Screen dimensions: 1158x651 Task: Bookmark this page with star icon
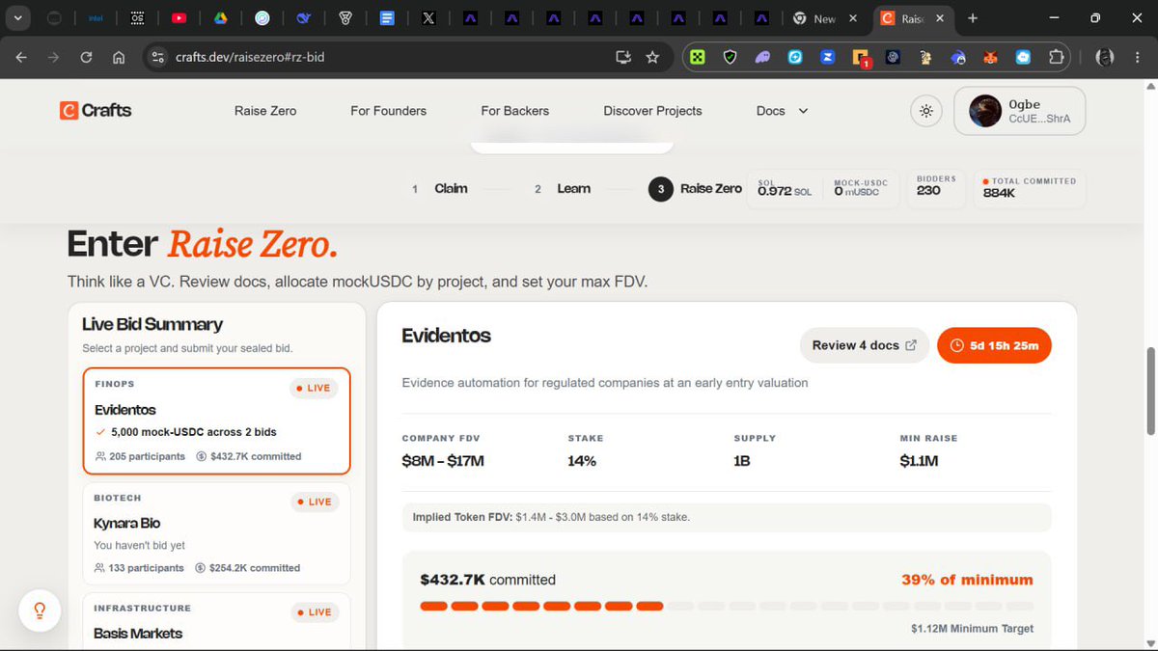652,57
